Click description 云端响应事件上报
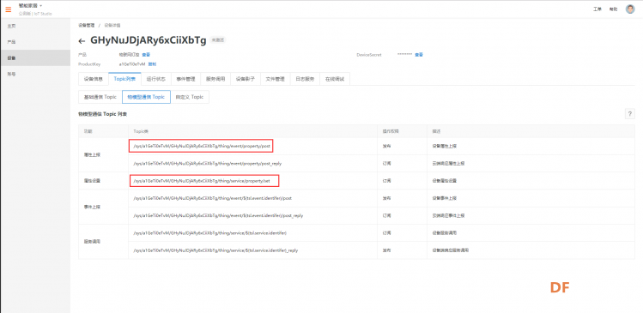Screen dimensions: 643x313 pos(448,215)
